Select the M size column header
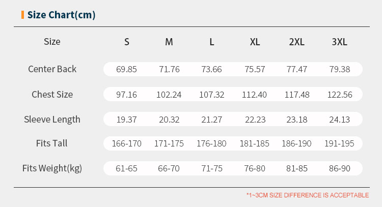The height and width of the screenshot is (207, 382). 169,42
